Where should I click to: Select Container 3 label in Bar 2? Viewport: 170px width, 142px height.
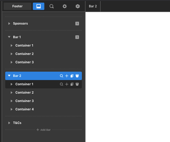tap(25, 101)
